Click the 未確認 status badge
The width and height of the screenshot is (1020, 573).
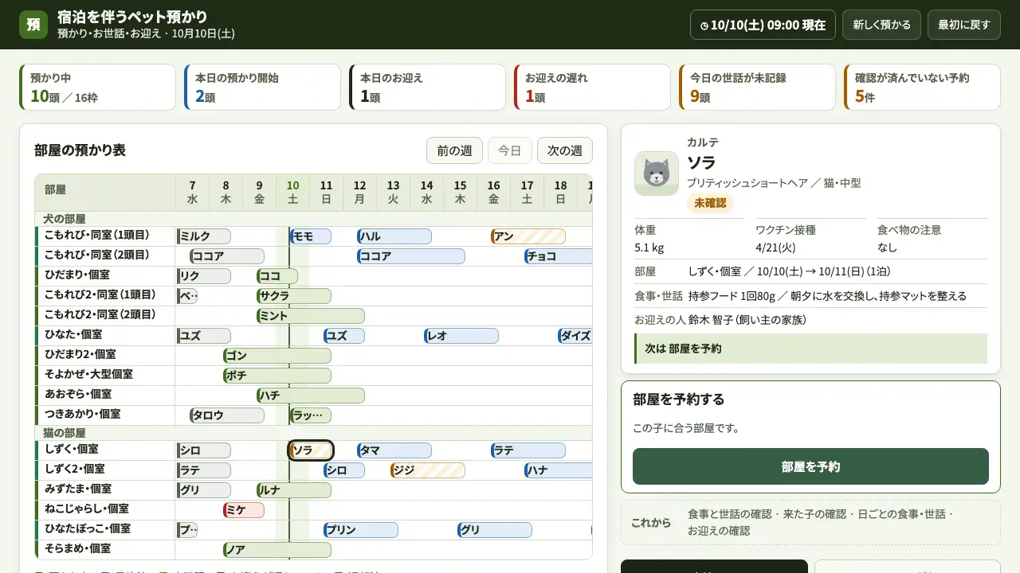tap(710, 203)
